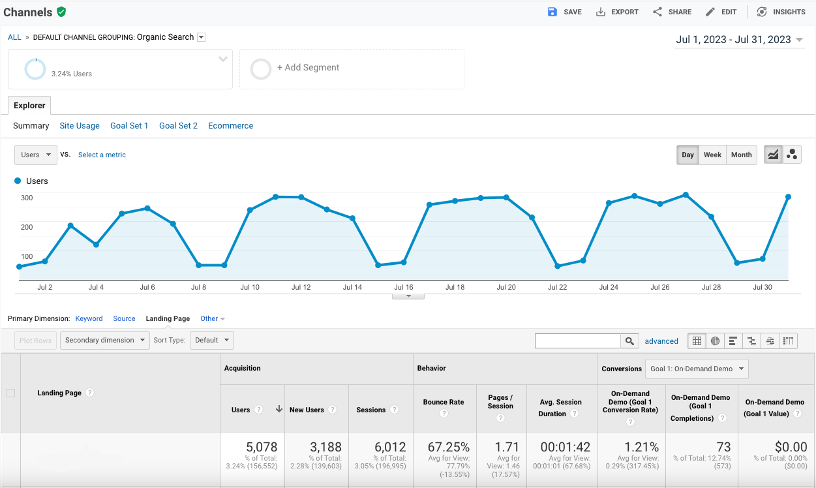816x488 pixels.
Task: Open the Default Channel Grouping dropdown
Action: tap(200, 37)
